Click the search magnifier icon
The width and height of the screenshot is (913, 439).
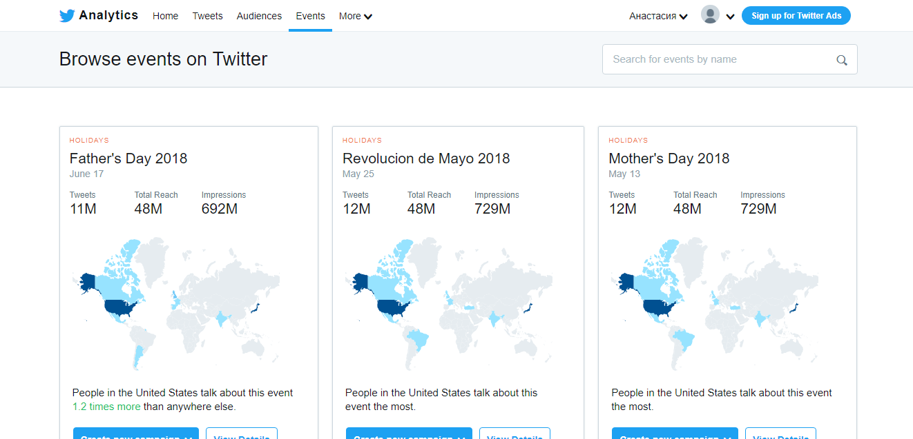point(841,60)
